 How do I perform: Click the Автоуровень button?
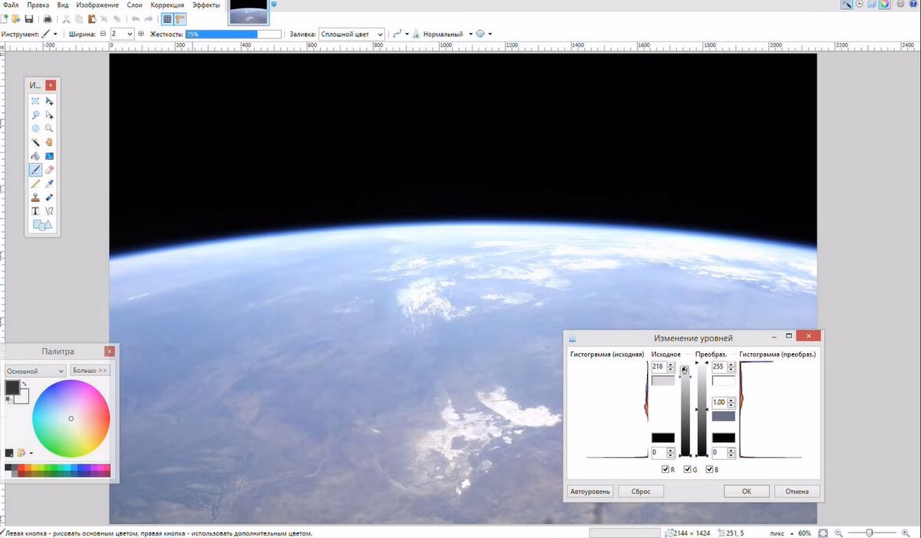coord(590,491)
